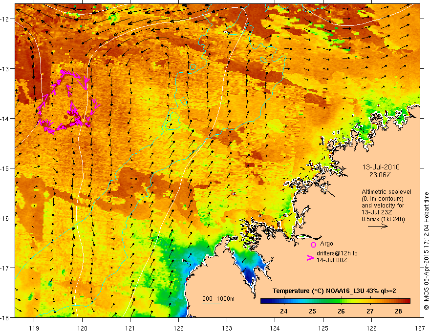The width and height of the screenshot is (430, 332).
Task: Click the "Argo" legend label
Action: pos(326,244)
